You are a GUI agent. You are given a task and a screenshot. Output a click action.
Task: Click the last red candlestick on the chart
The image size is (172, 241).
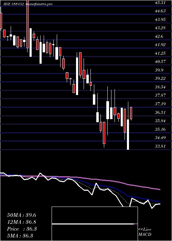point(131,113)
